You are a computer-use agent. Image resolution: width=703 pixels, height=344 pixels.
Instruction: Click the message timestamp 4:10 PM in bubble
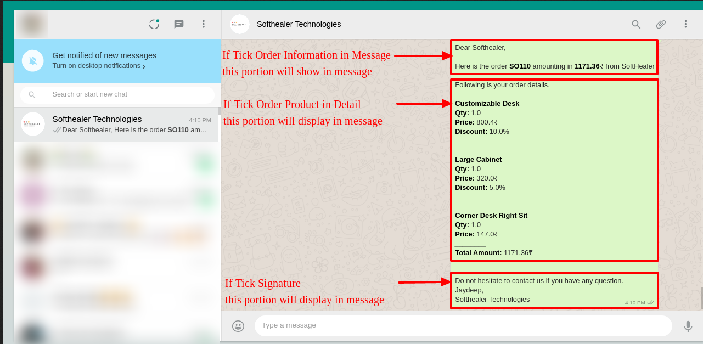pyautogui.click(x=635, y=303)
